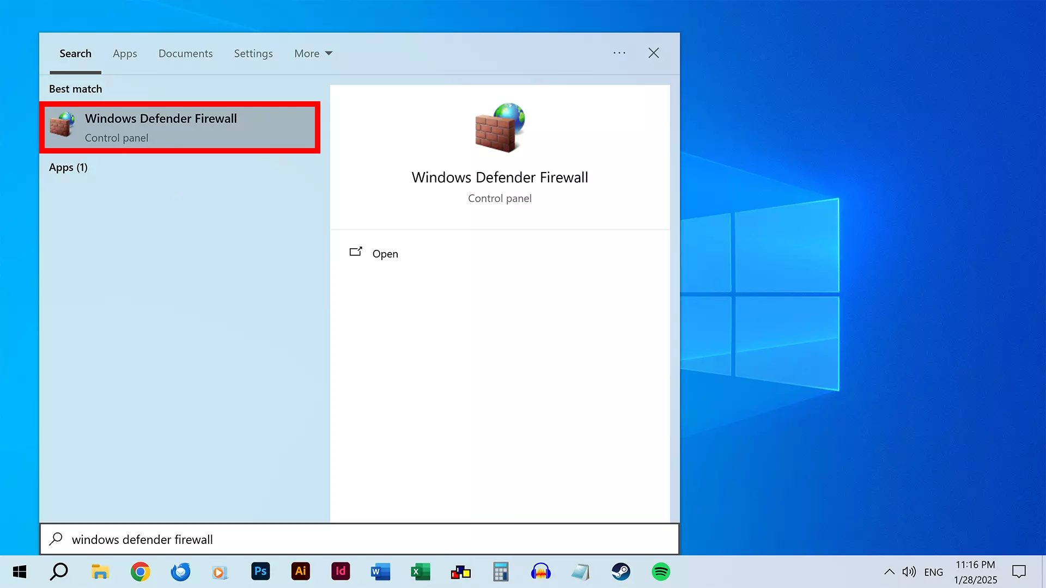1046x588 pixels.
Task: Open Steam from the taskbar
Action: 621,572
